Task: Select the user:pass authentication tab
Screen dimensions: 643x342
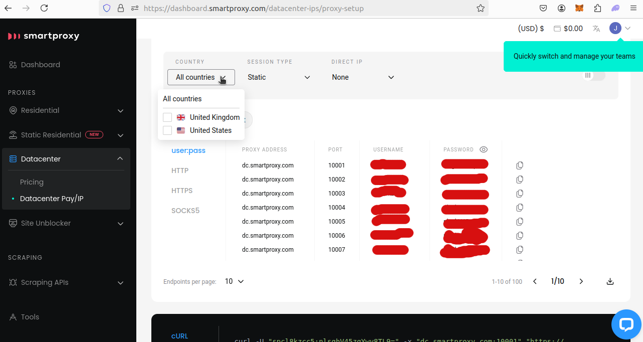Action: (188, 150)
